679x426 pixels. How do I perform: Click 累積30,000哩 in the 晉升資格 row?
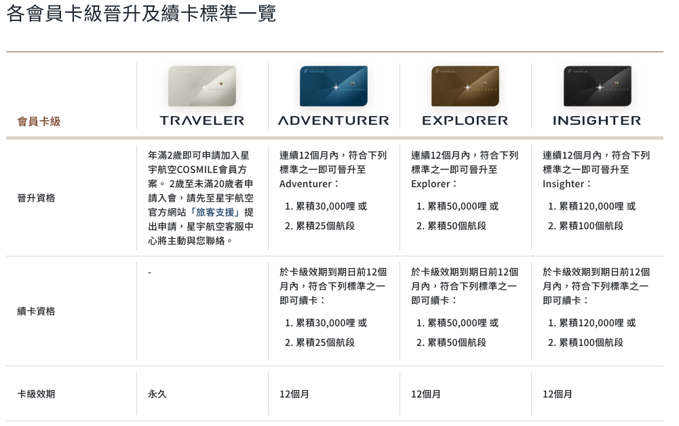click(326, 206)
